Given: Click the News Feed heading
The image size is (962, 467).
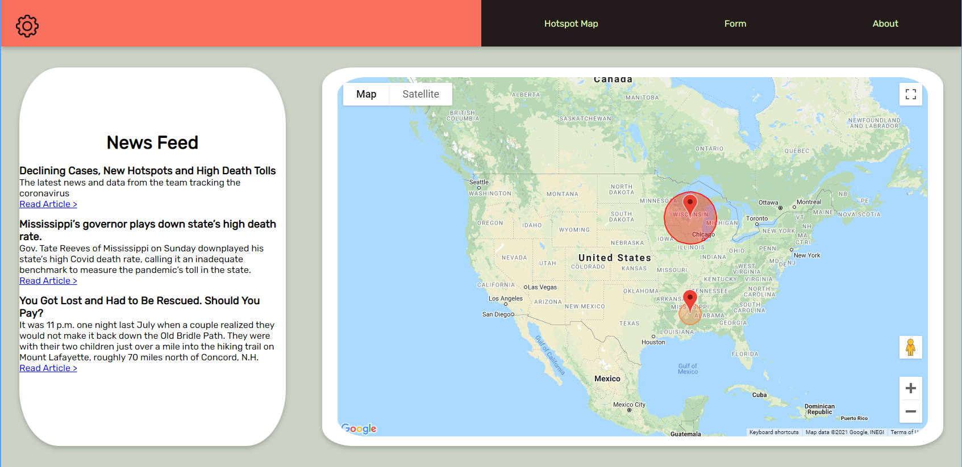Looking at the screenshot, I should (152, 142).
